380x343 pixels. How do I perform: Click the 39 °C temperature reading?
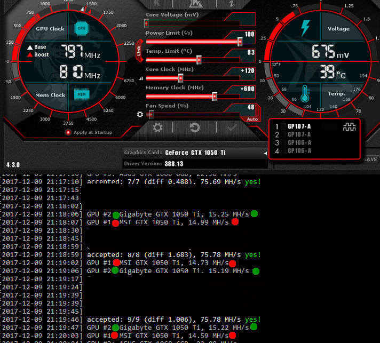tap(332, 71)
